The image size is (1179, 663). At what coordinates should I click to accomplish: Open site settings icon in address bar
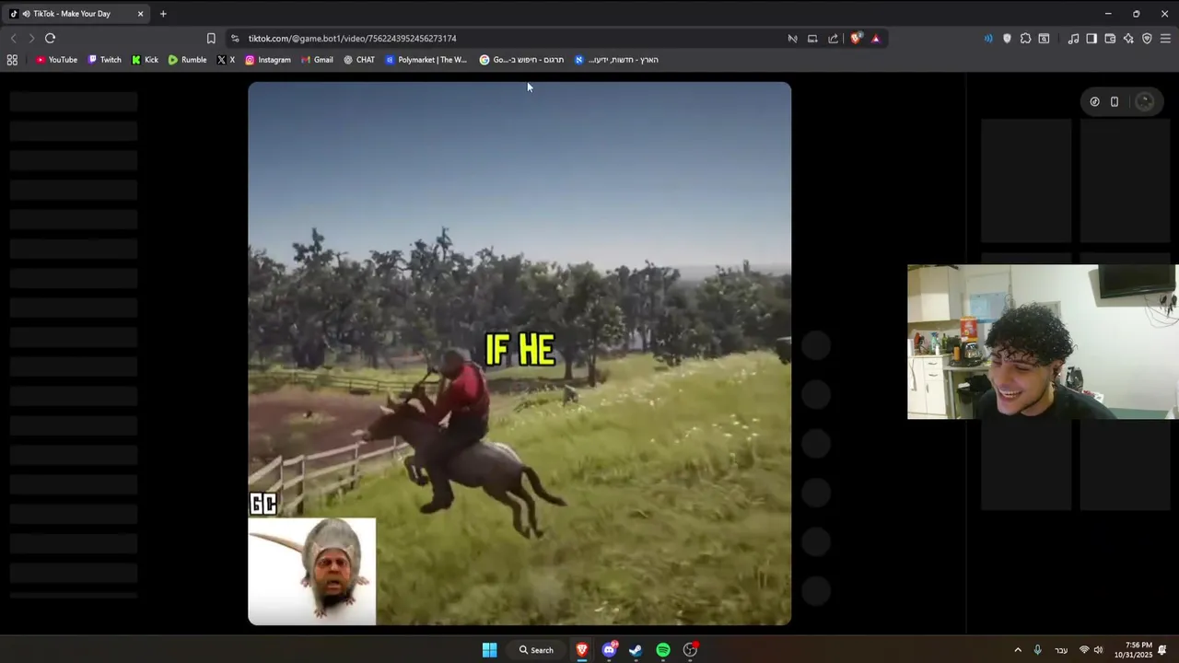click(x=235, y=39)
